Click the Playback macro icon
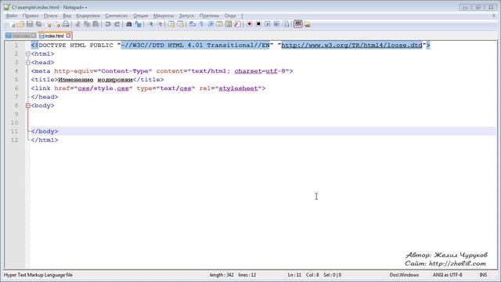 coord(268,24)
